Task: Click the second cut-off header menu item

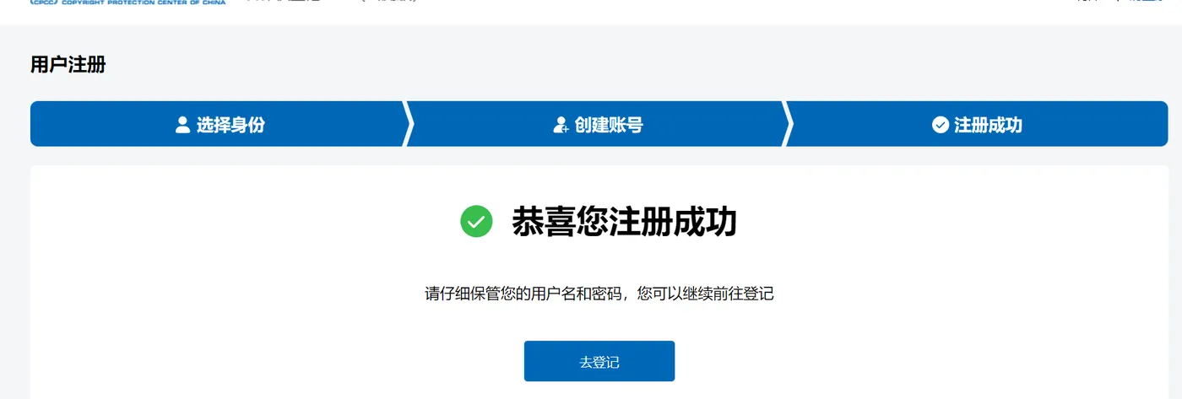Action: [x=387, y=2]
